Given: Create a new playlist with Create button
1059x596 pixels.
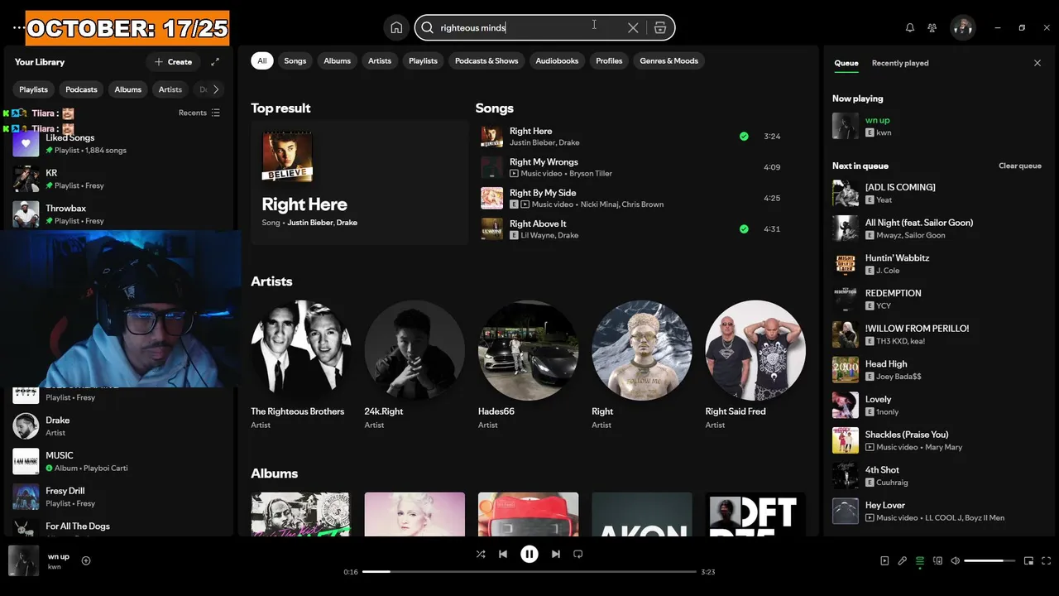Looking at the screenshot, I should (x=173, y=62).
